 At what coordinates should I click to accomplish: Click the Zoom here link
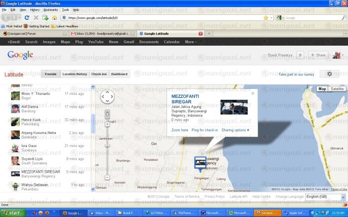click(x=179, y=130)
